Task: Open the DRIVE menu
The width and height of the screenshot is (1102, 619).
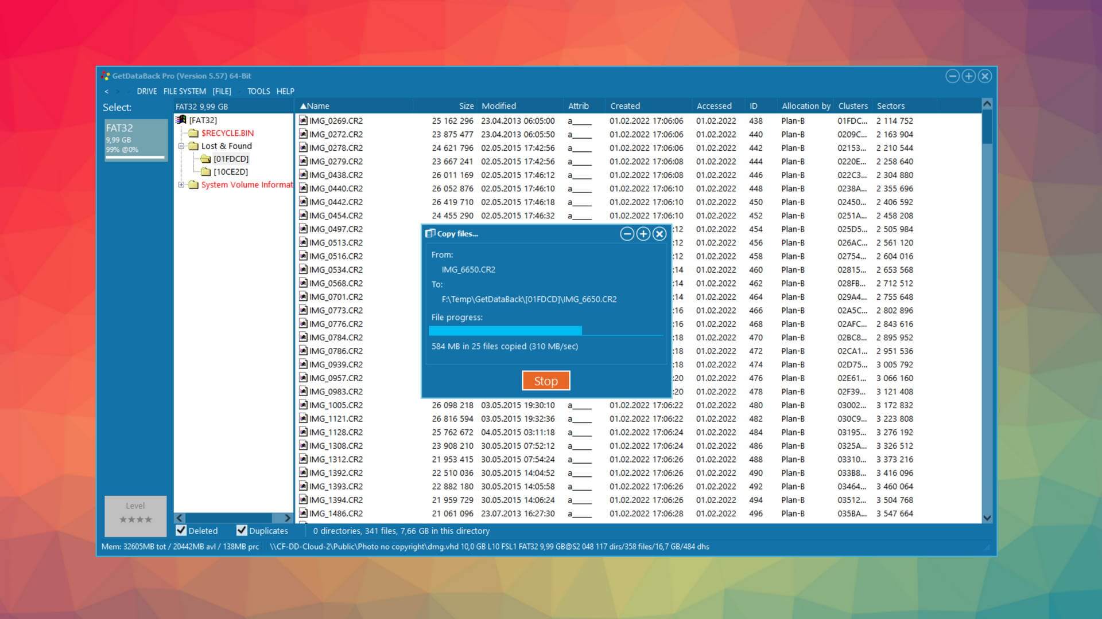Action: (147, 92)
